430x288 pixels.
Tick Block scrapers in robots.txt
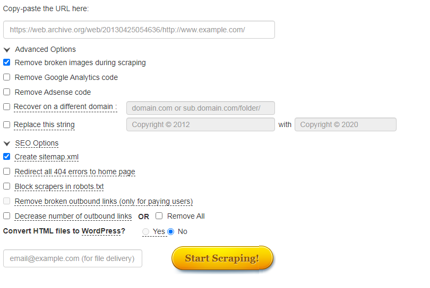pyautogui.click(x=6, y=186)
